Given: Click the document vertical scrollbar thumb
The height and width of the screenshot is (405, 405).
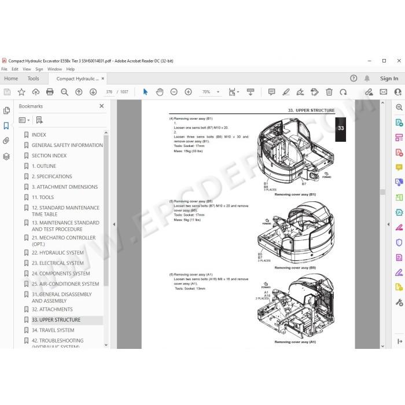Looking at the screenshot, I should pyautogui.click(x=383, y=192).
